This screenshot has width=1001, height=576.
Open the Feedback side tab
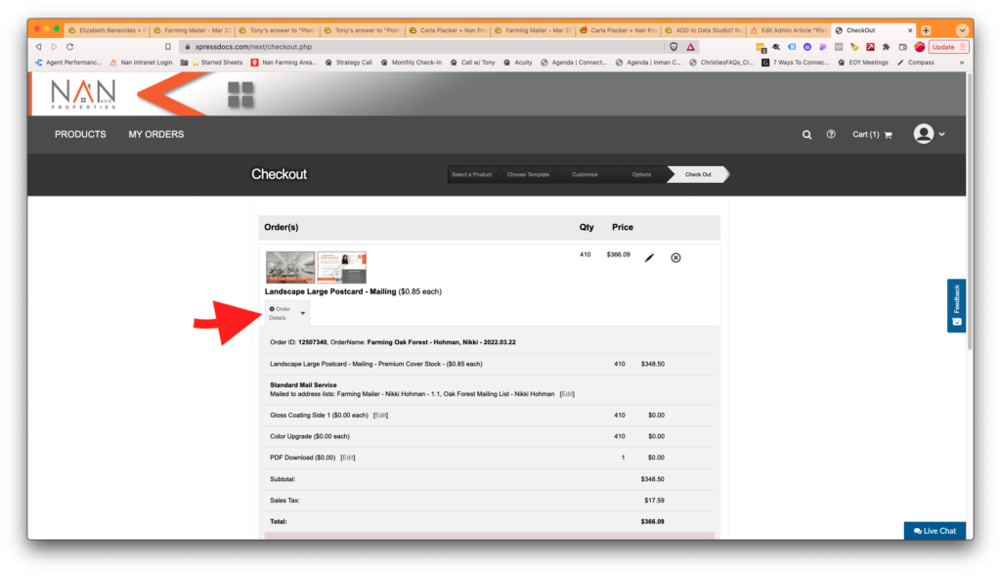point(956,305)
